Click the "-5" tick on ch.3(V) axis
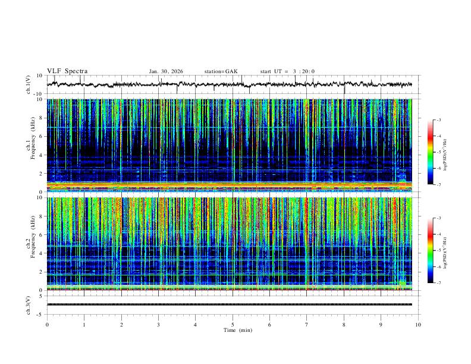This screenshot has width=471, height=364. [40, 315]
